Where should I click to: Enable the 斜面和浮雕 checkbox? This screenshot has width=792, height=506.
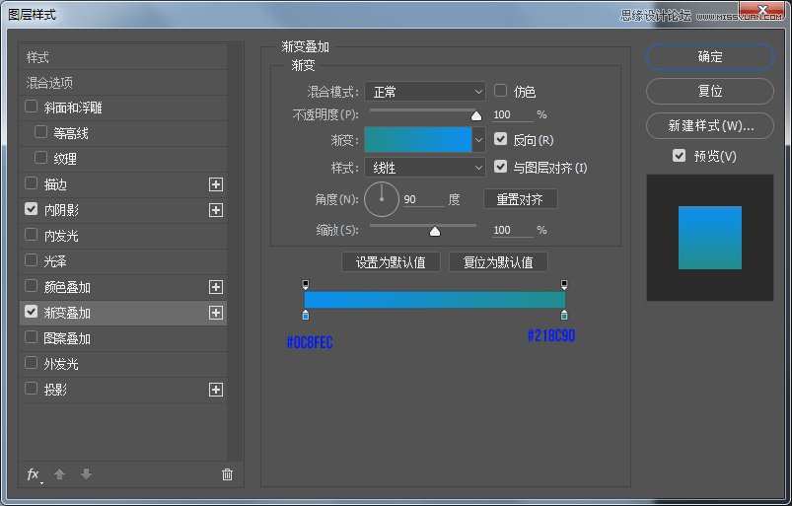pos(32,107)
